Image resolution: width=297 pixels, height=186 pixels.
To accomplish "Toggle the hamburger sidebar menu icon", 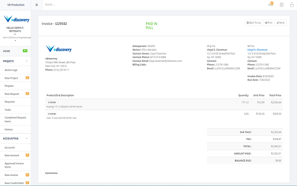I will (x=36, y=5).
